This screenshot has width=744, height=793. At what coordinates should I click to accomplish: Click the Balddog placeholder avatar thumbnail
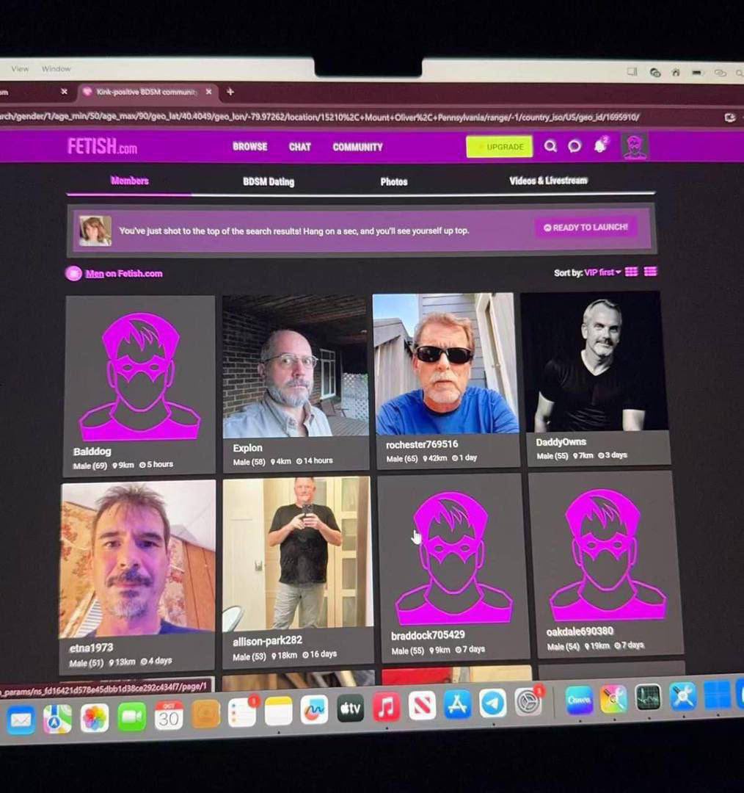pyautogui.click(x=140, y=370)
